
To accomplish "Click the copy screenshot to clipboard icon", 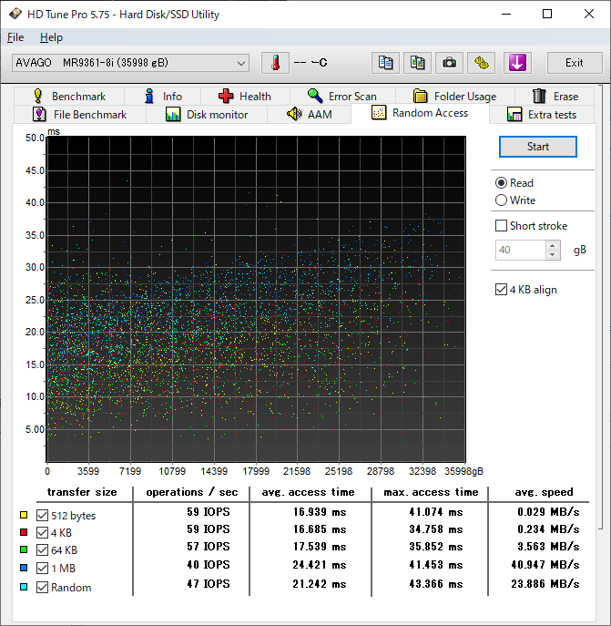I will tap(417, 63).
